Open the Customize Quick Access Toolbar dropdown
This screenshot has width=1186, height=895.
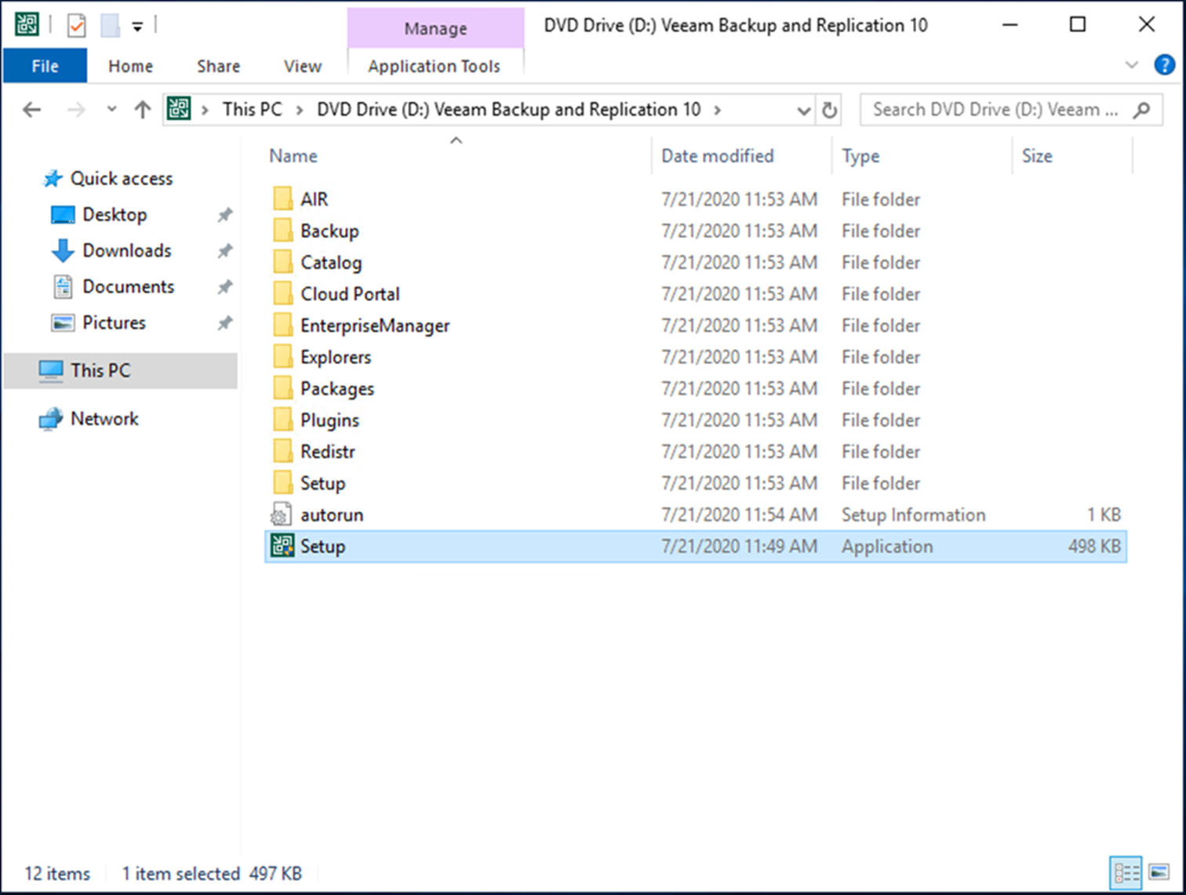click(x=137, y=27)
